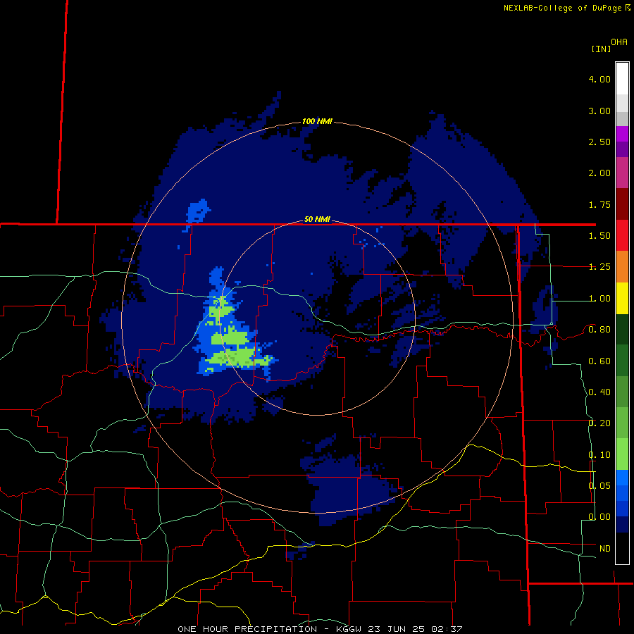This screenshot has width=634, height=634.
Task: Select the ND legend label
Action: click(605, 549)
